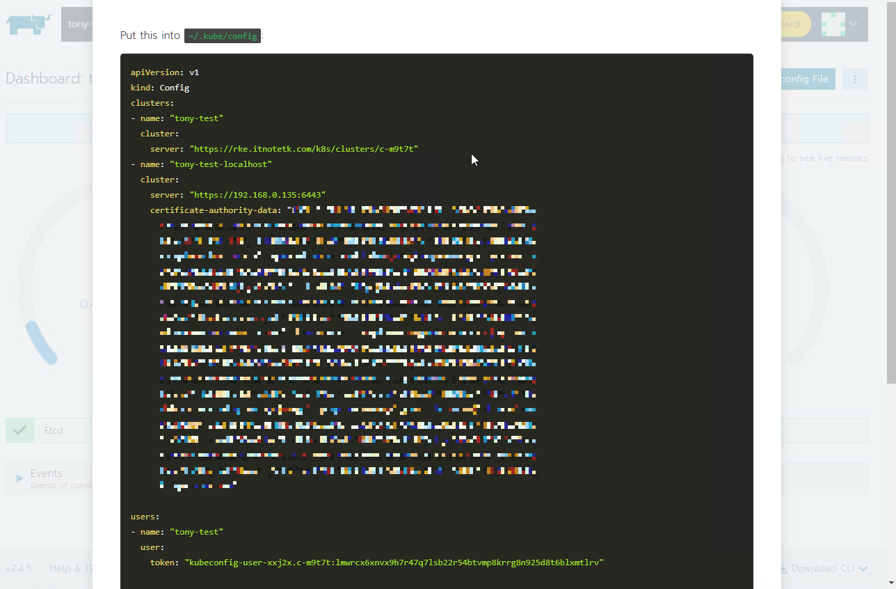Open the vertical three-dots actions menu

(x=855, y=79)
